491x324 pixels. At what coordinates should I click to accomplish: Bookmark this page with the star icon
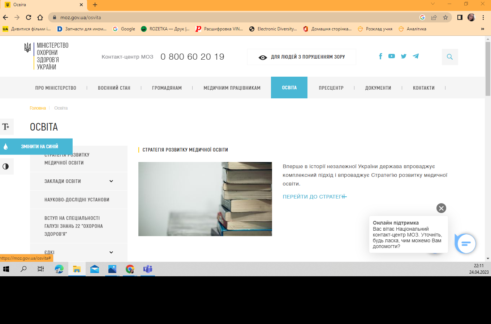pyautogui.click(x=445, y=17)
